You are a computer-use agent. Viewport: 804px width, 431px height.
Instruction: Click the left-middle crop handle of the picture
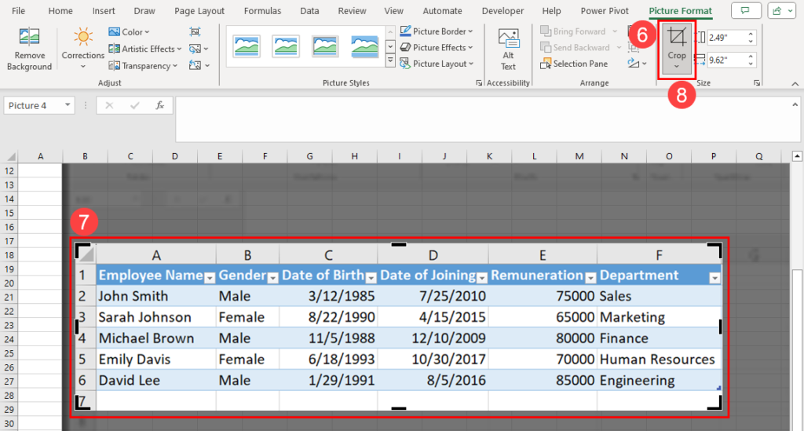tap(78, 327)
